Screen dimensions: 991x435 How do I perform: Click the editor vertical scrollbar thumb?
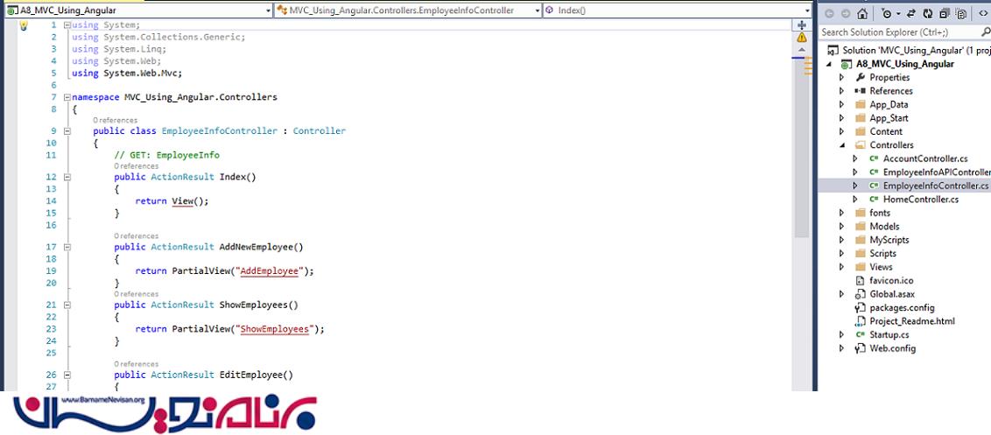coord(801,149)
